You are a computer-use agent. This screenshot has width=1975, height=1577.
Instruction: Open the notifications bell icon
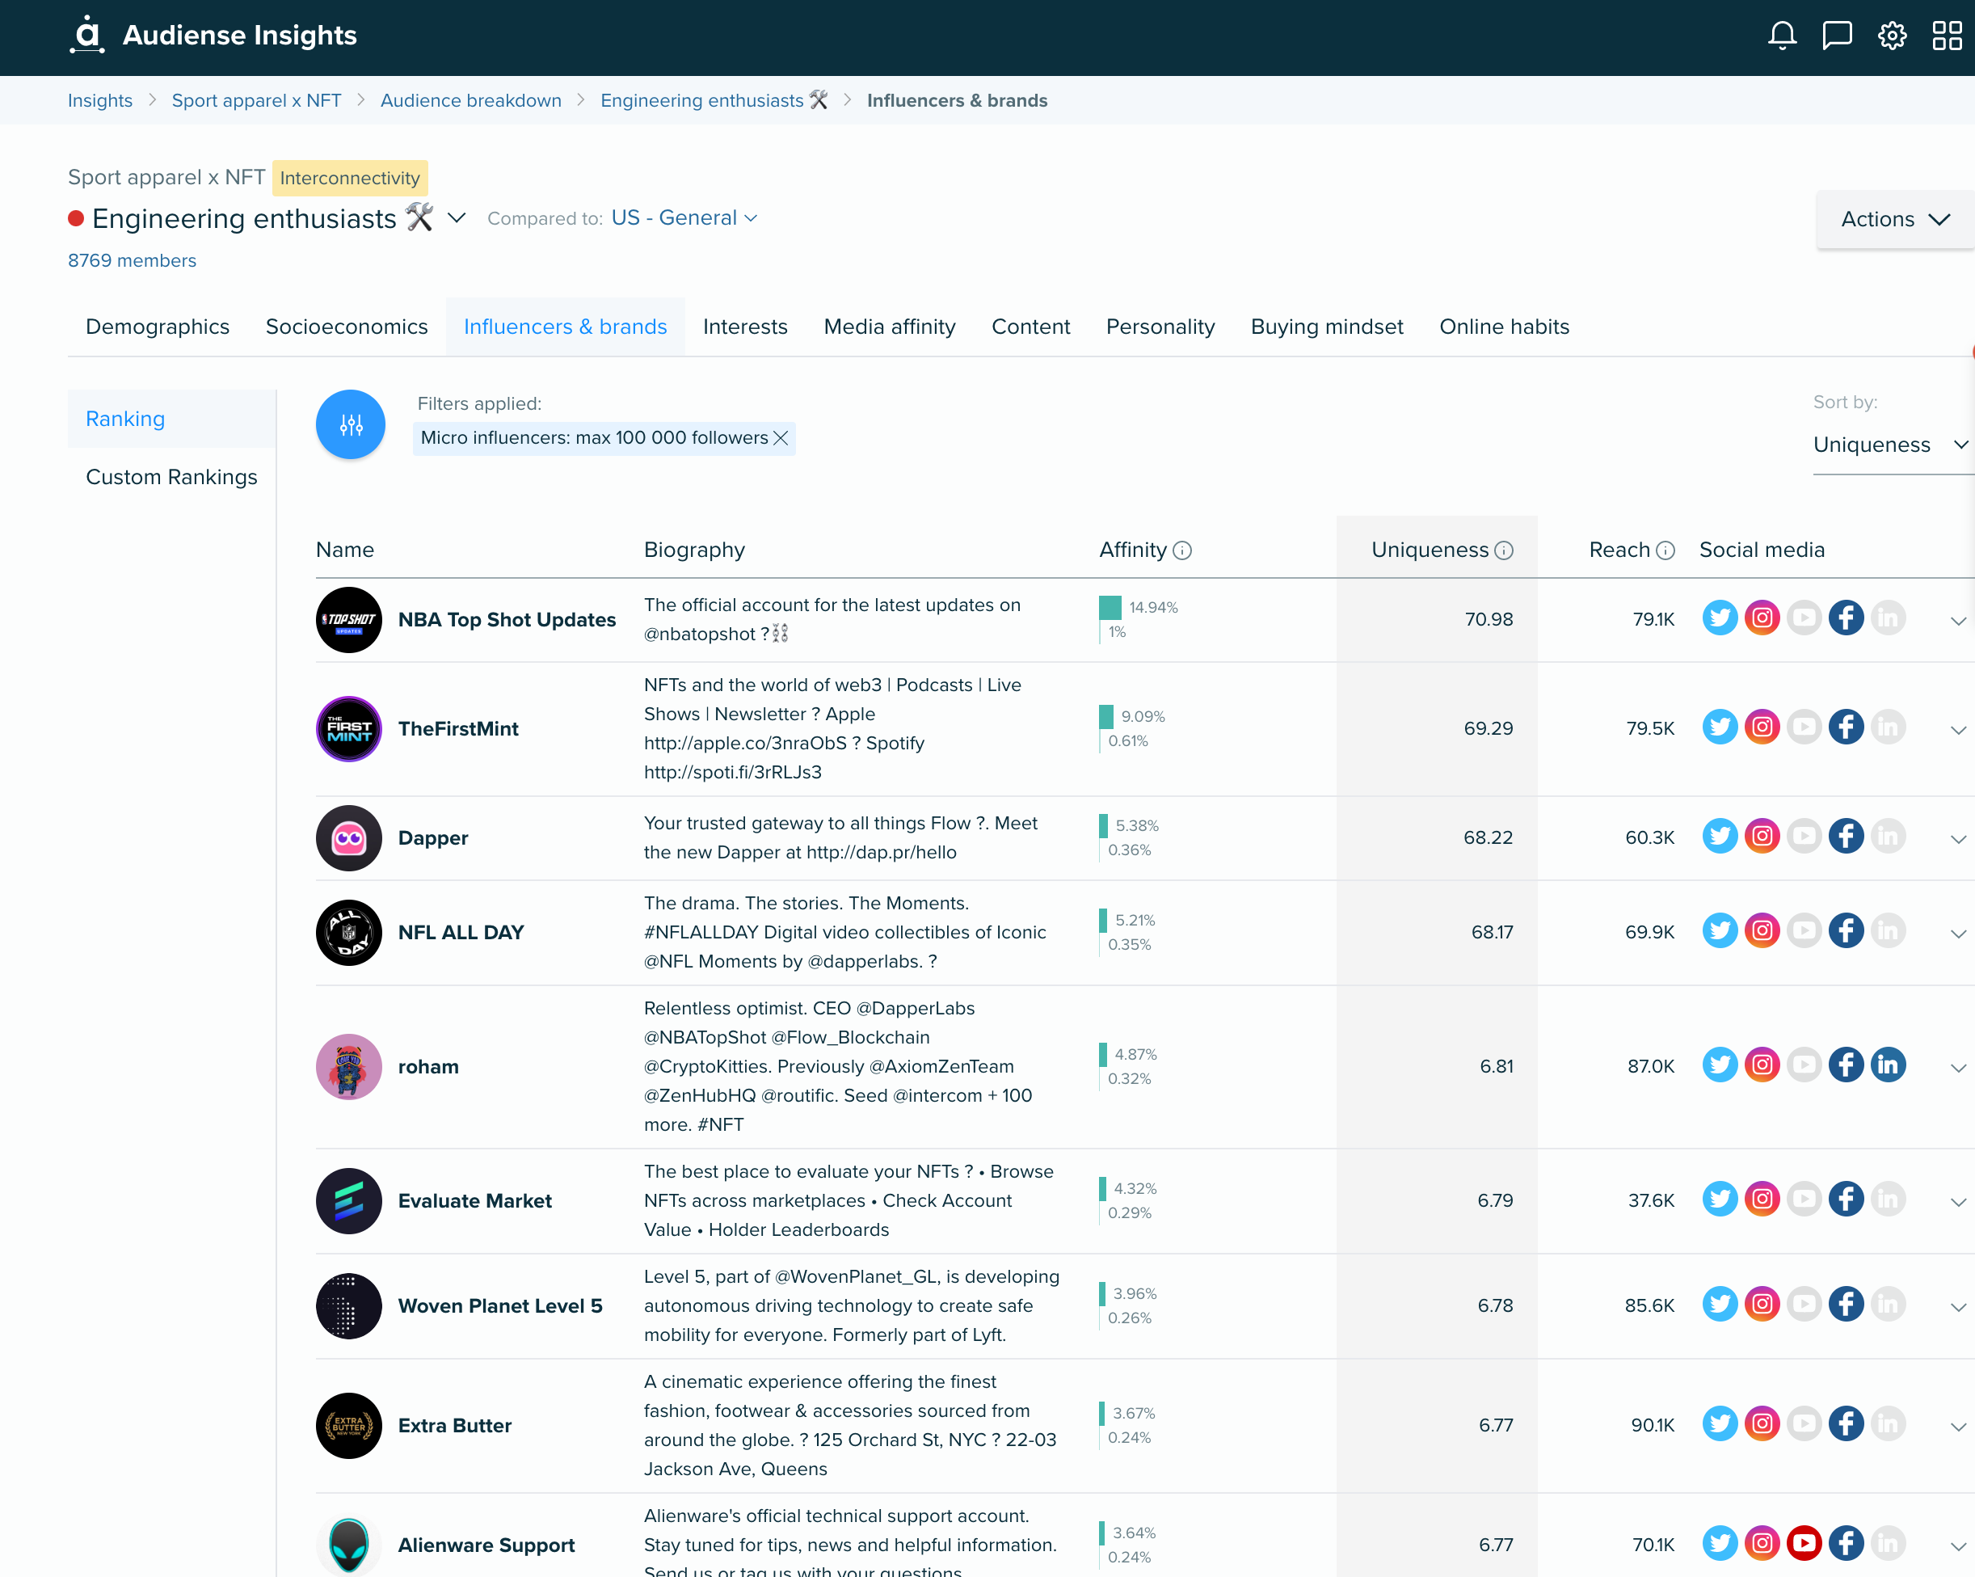pos(1781,36)
